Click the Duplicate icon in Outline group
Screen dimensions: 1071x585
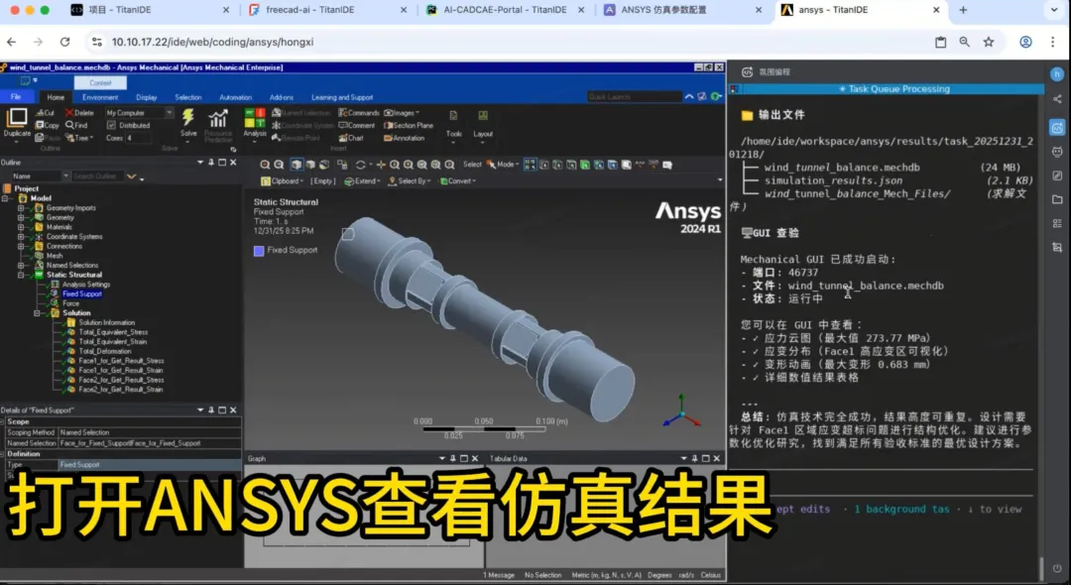tap(17, 117)
